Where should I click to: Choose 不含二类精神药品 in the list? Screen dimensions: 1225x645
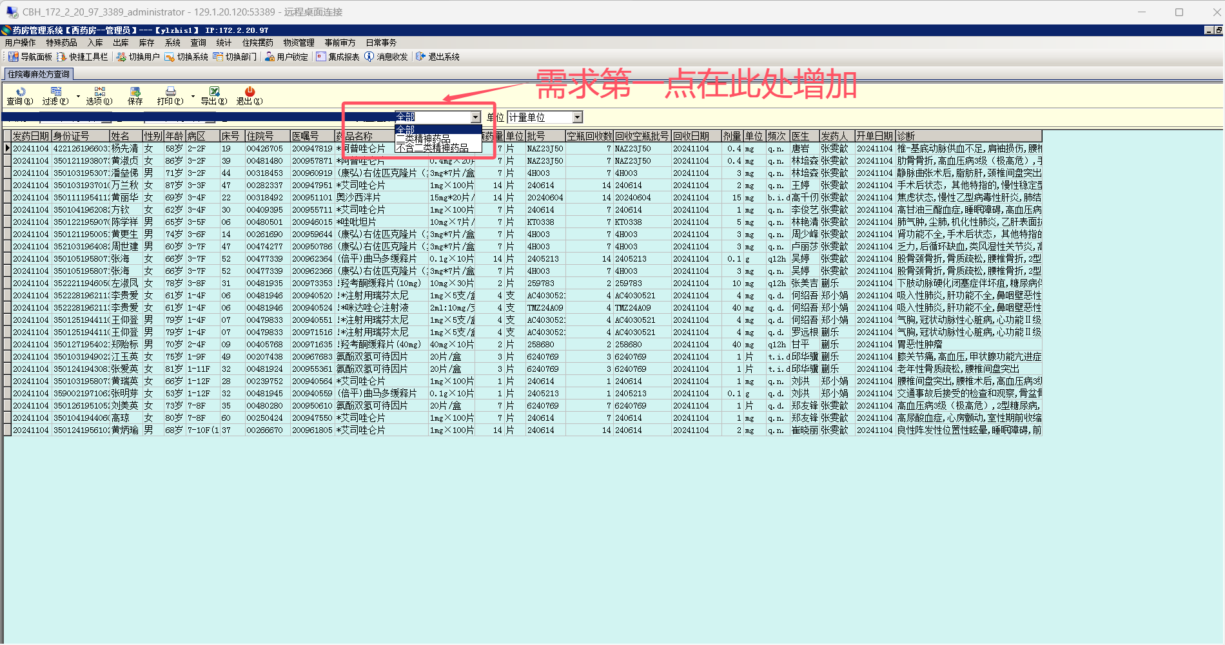(432, 148)
